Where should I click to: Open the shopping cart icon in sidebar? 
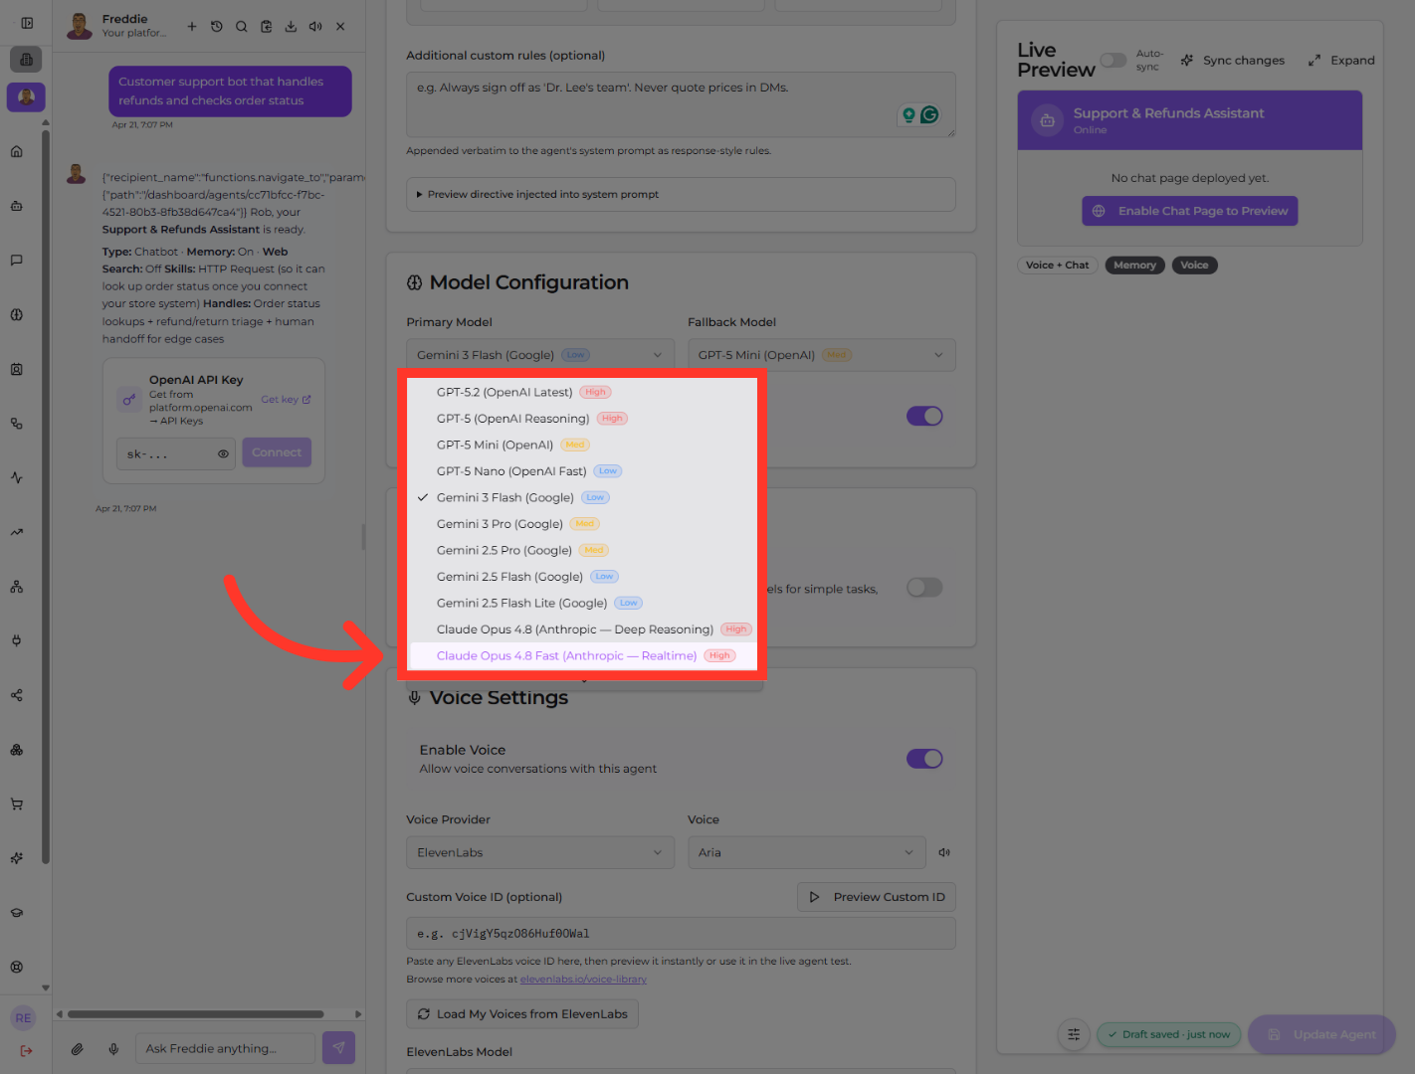pos(17,804)
